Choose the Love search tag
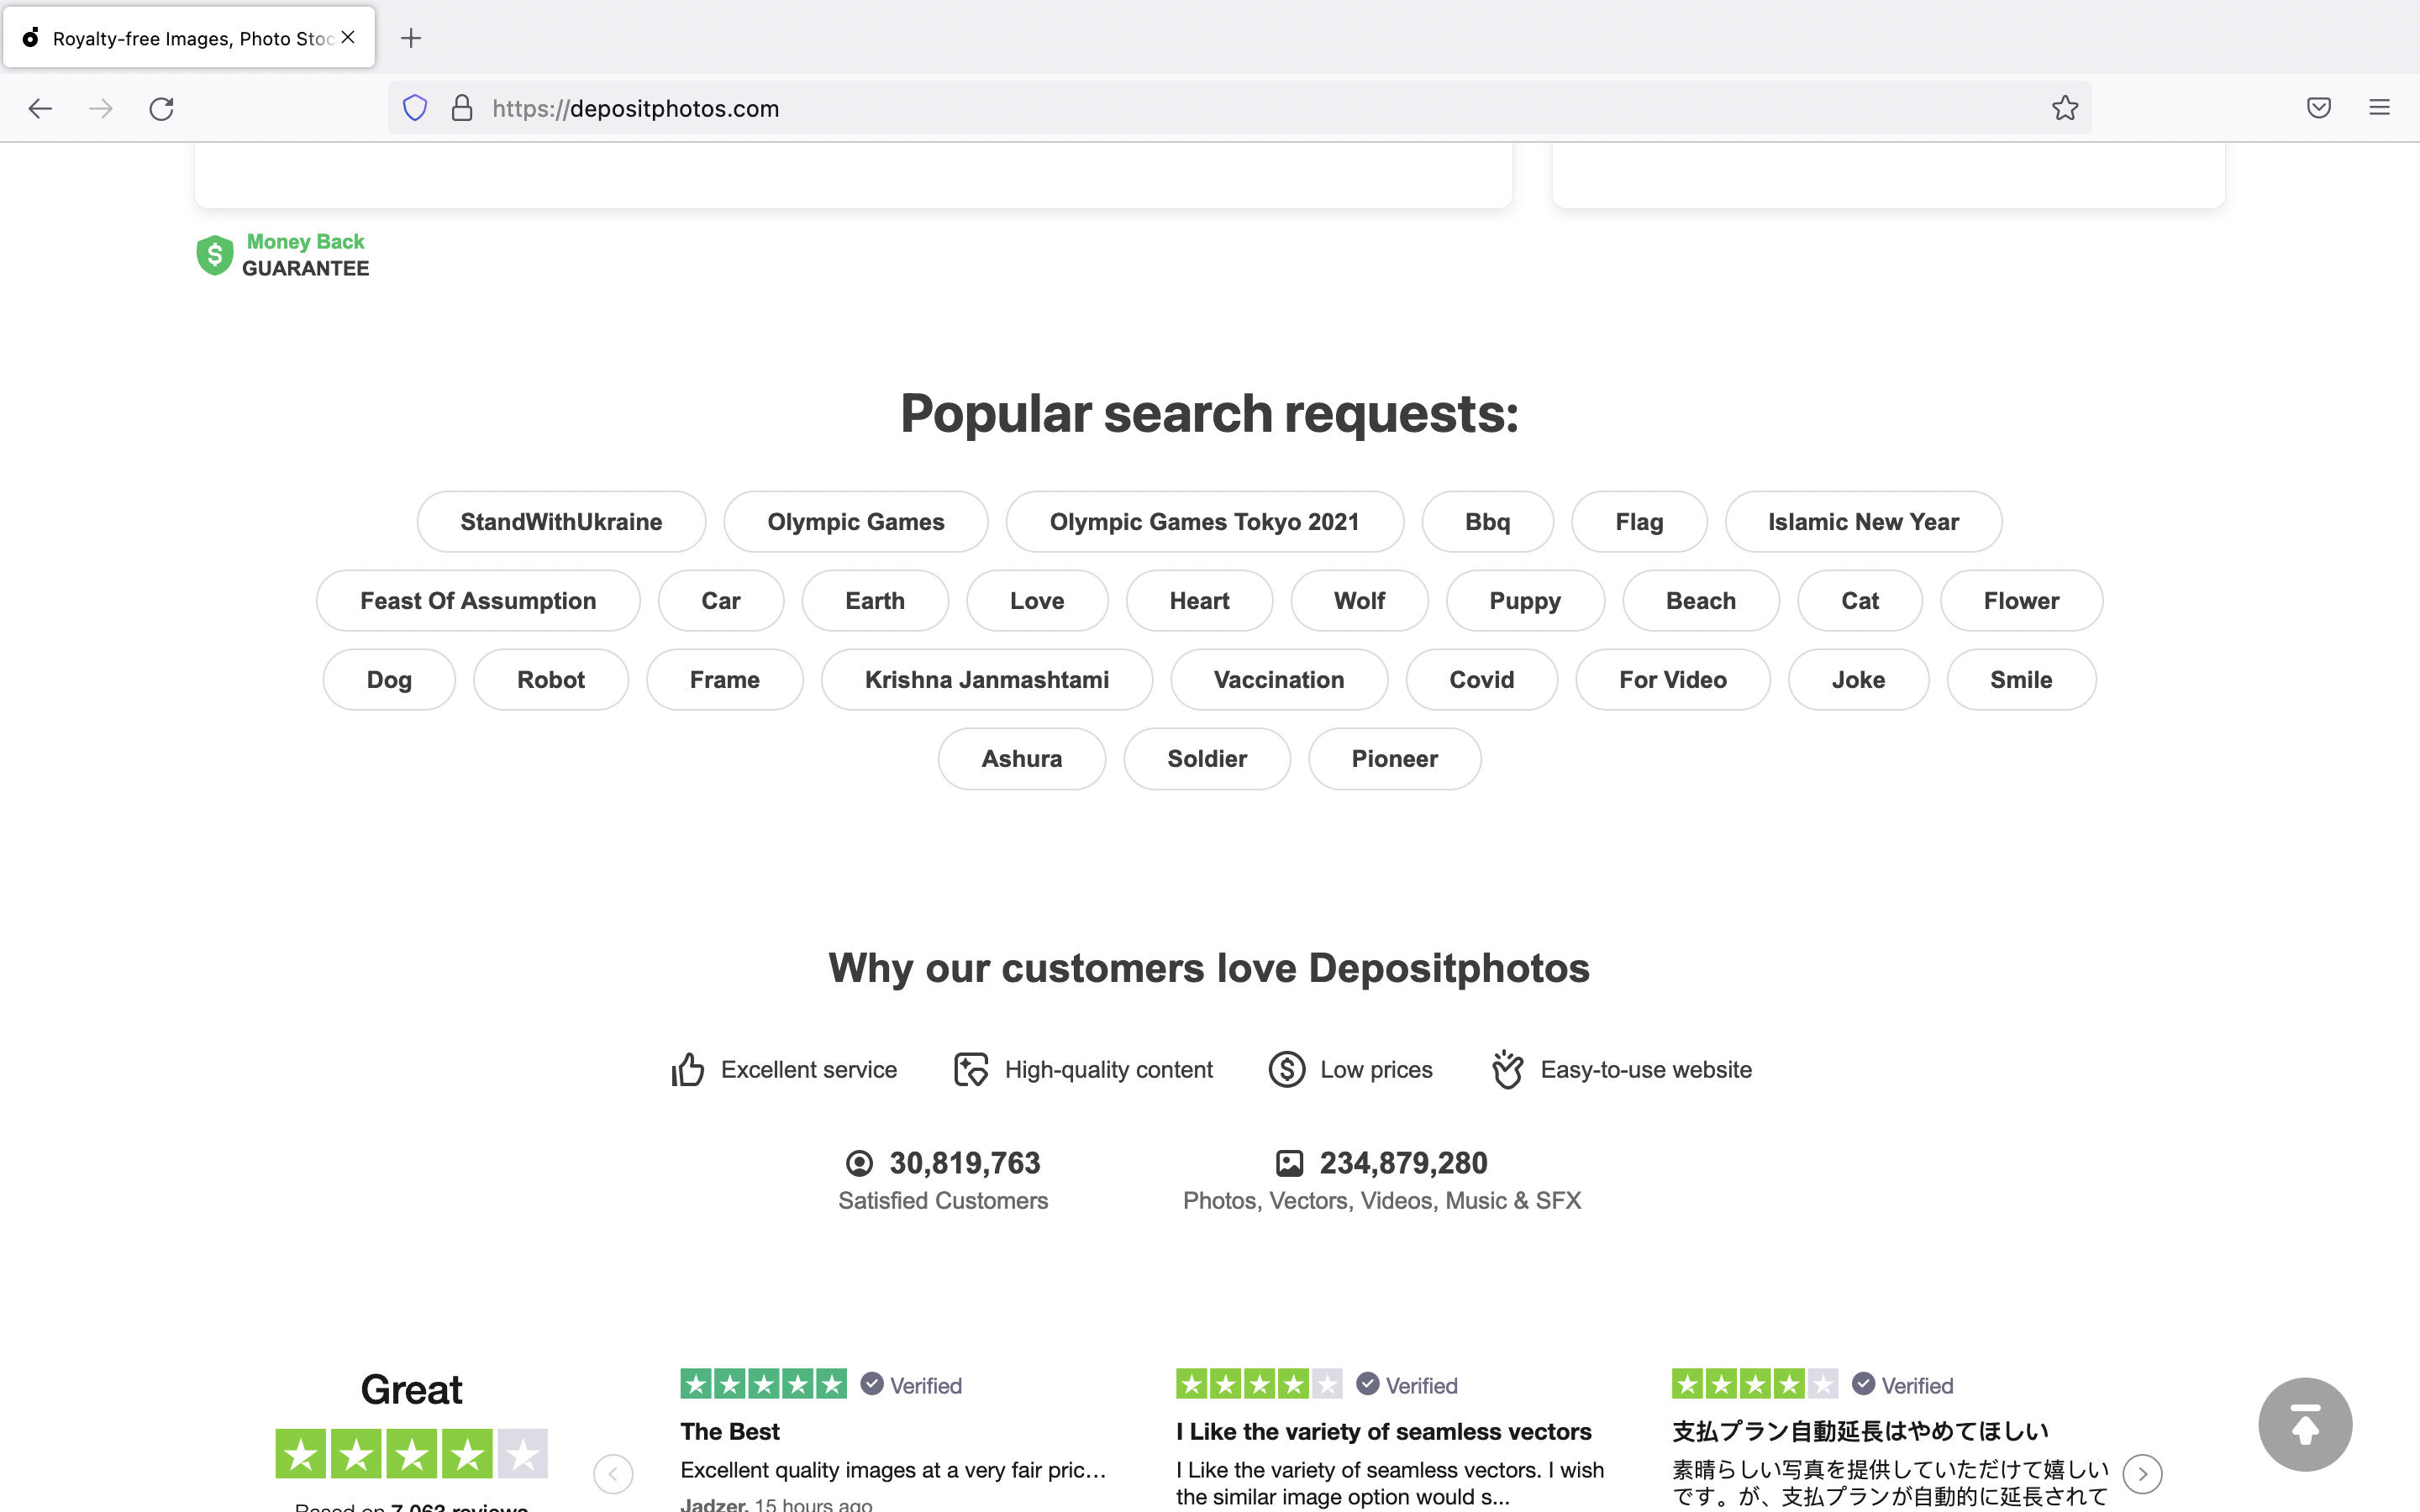The image size is (2420, 1512). point(1037,601)
